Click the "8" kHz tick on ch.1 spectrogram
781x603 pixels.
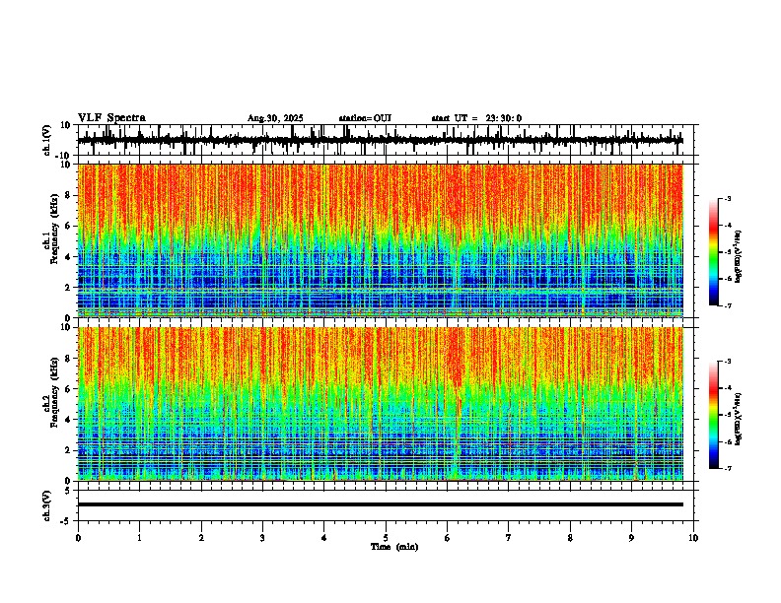point(68,195)
